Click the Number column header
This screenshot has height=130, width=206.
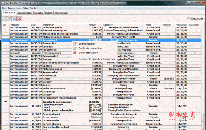[x=169, y=25]
